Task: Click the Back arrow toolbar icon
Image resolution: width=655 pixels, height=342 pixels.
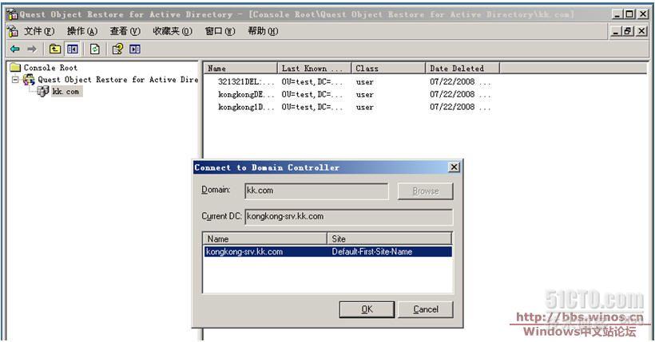Action: [x=15, y=49]
